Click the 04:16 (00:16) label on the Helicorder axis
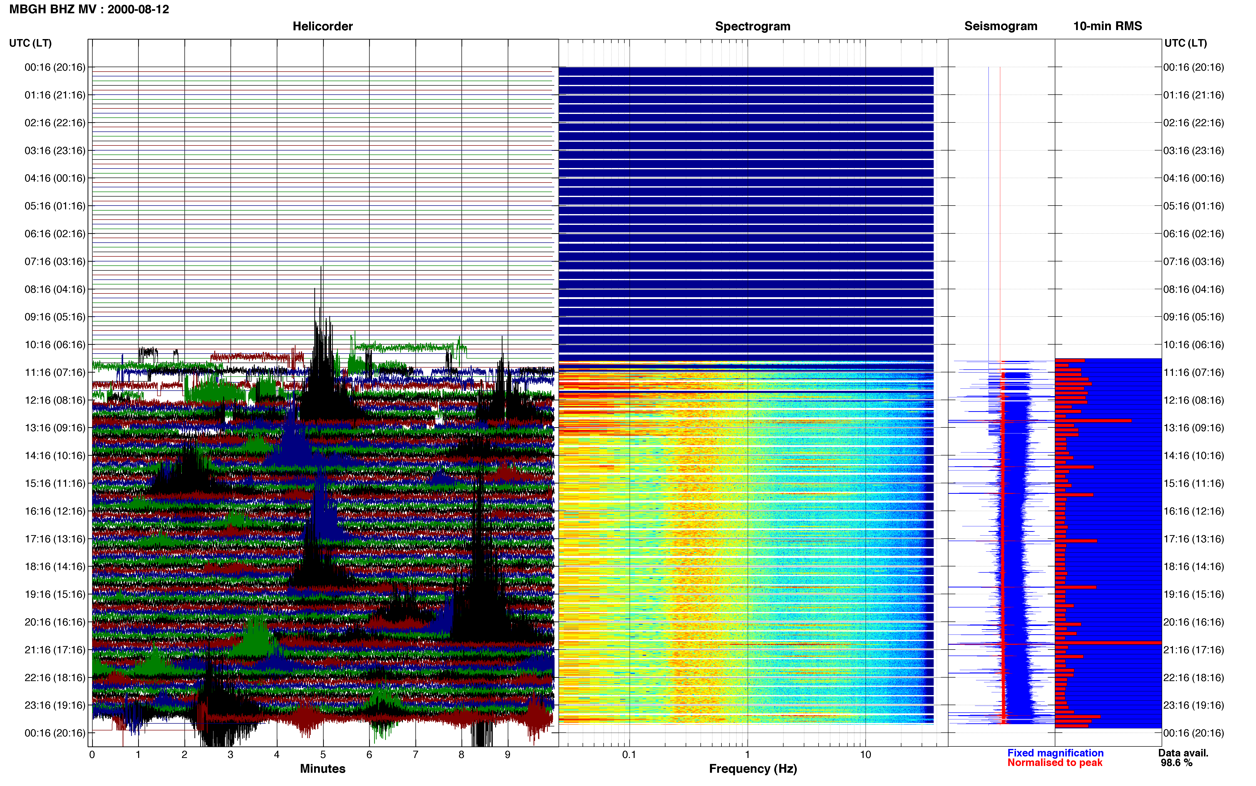Viewport: 1256px width, 786px height. 55,178
